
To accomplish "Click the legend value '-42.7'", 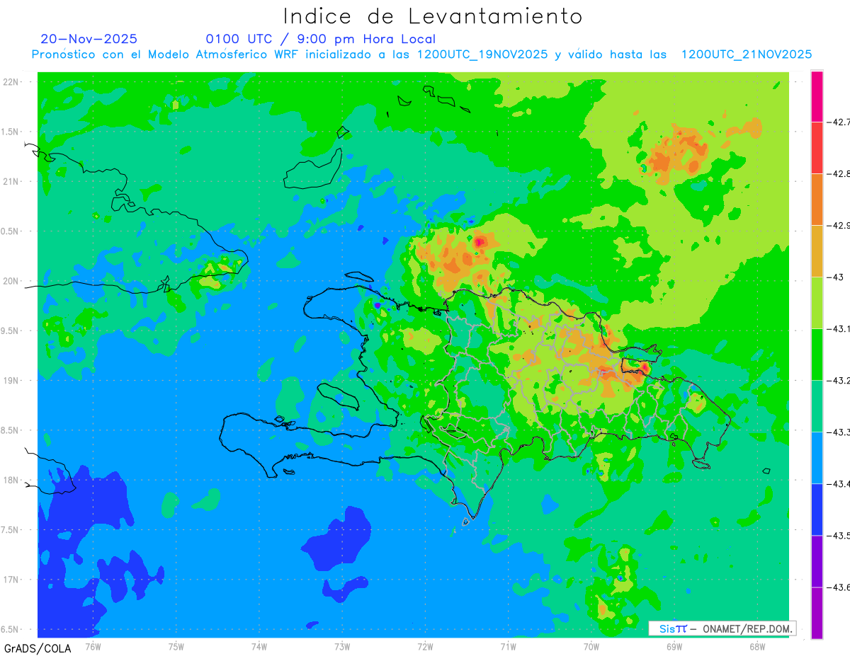I will point(839,122).
